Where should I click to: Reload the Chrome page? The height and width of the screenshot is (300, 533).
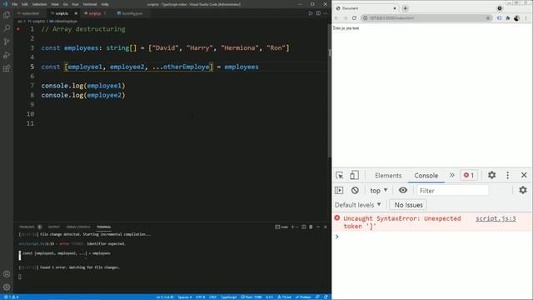354,18
